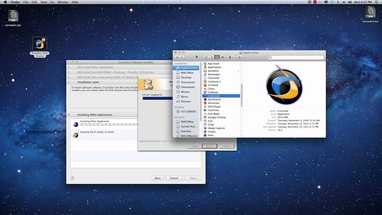Click the CrossOver installer help button
Viewport: 382px width, 215px height.
pyautogui.click(x=72, y=178)
